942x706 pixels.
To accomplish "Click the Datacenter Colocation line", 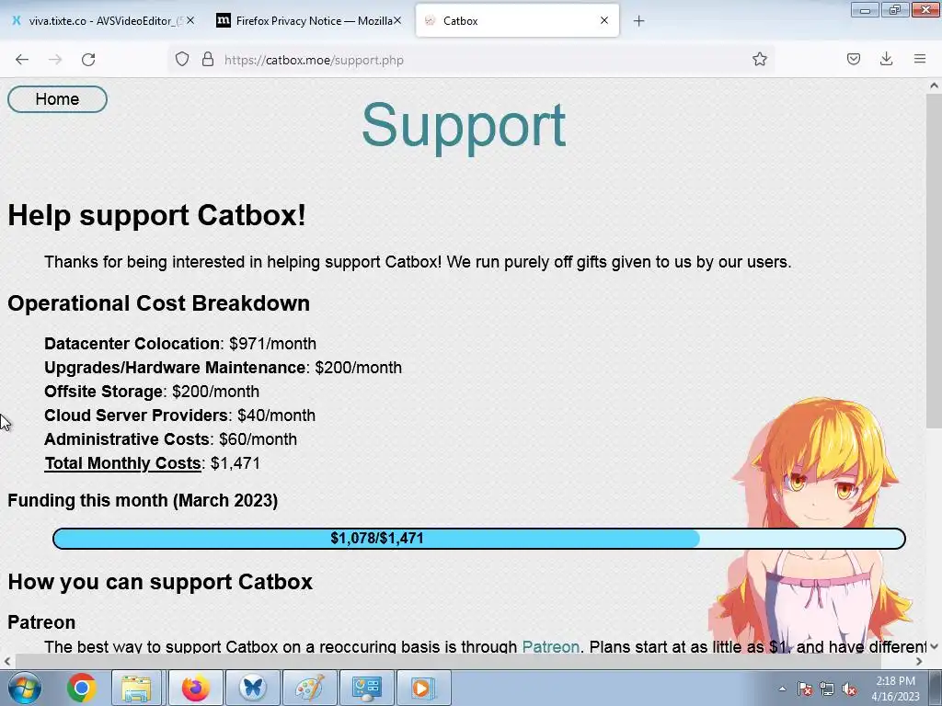I will tap(180, 344).
